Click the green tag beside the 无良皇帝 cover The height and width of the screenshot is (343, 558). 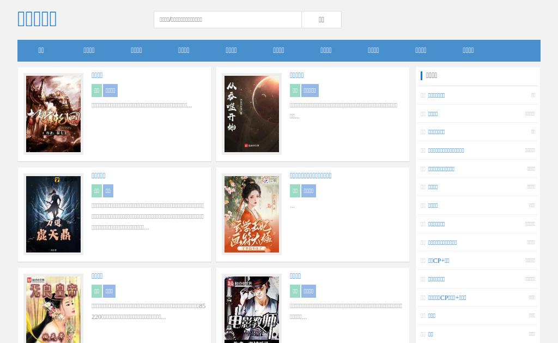(96, 291)
